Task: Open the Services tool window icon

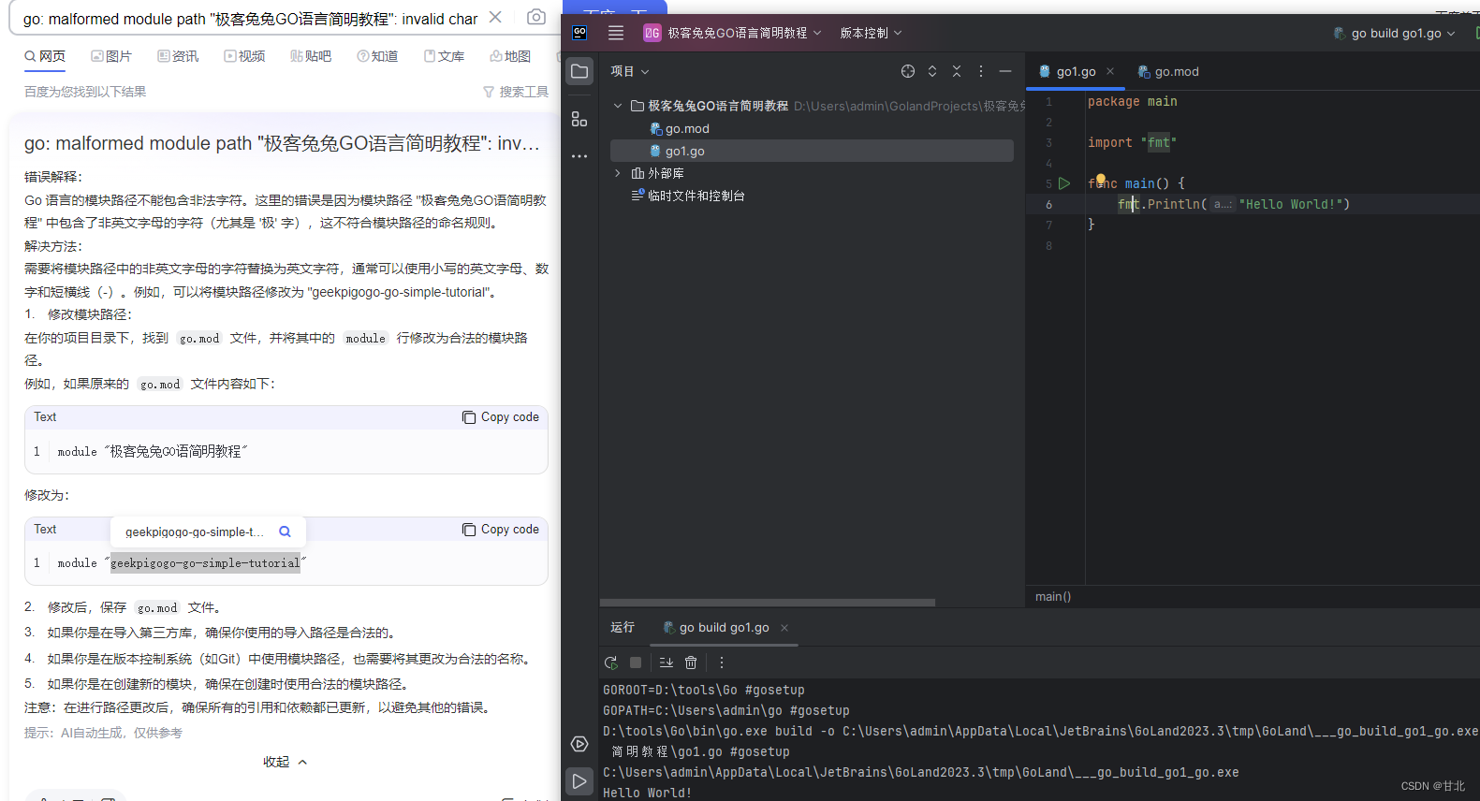Action: (579, 744)
